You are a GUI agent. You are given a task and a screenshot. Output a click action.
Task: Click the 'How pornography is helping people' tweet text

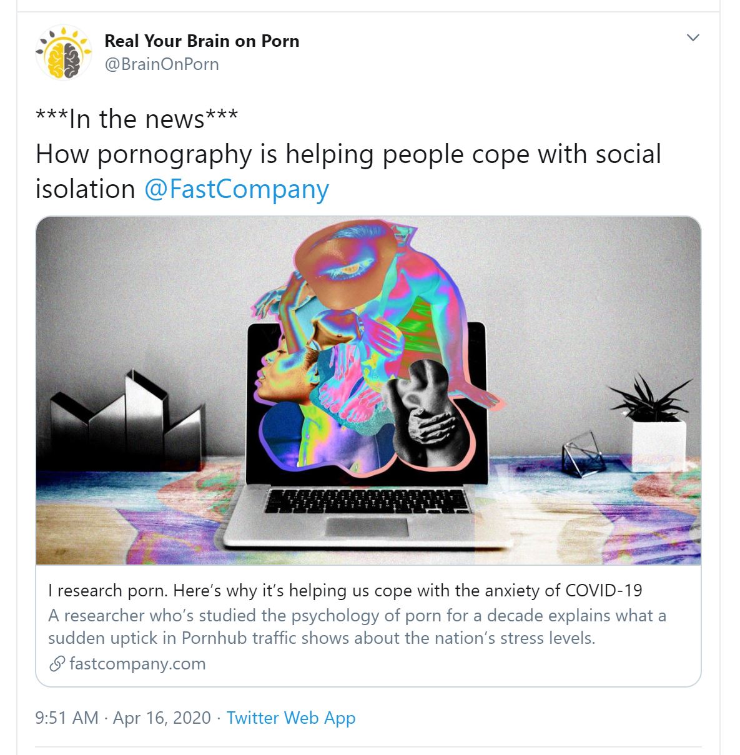pos(348,154)
